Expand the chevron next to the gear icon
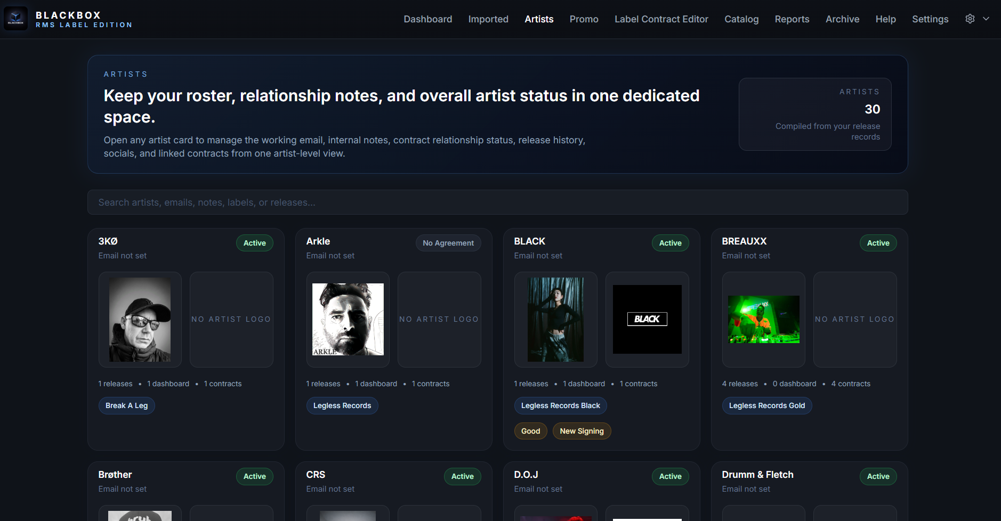Viewport: 1001px width, 521px height. pos(986,19)
